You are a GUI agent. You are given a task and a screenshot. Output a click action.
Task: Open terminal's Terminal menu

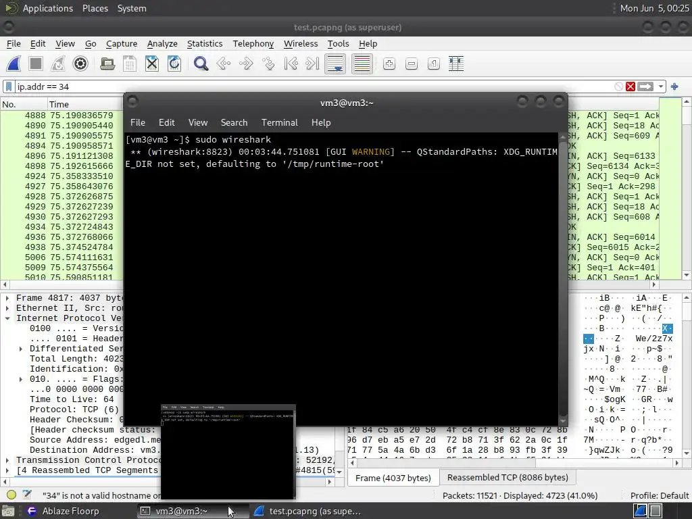(279, 123)
